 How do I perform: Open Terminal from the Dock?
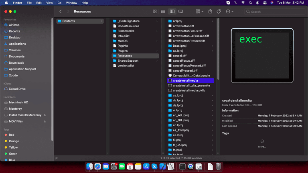click(x=182, y=167)
